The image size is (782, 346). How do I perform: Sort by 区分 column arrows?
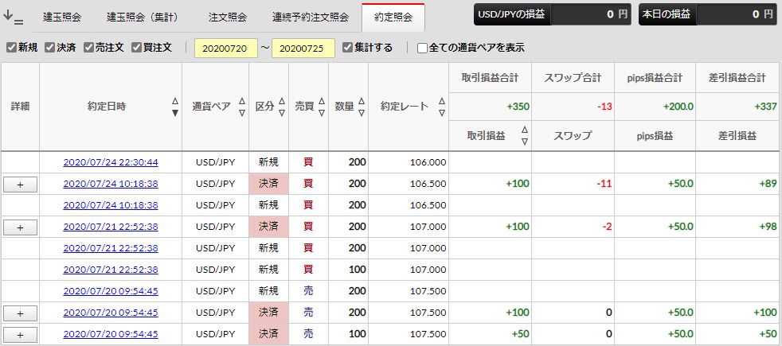coord(282,107)
